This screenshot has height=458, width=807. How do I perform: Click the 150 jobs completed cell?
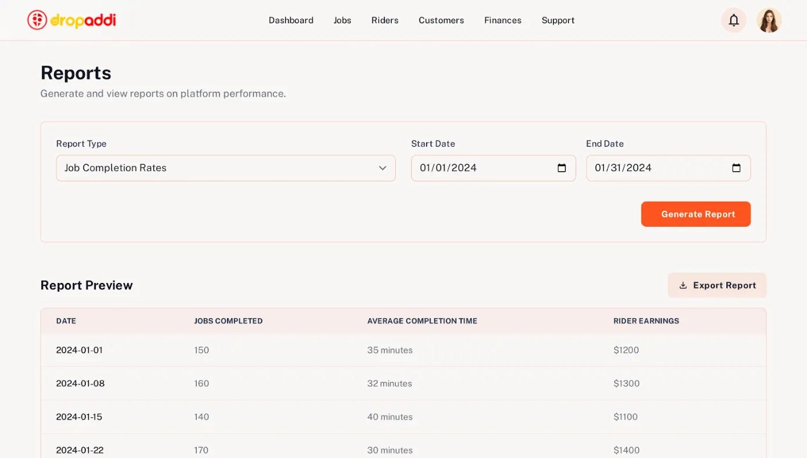[201, 350]
